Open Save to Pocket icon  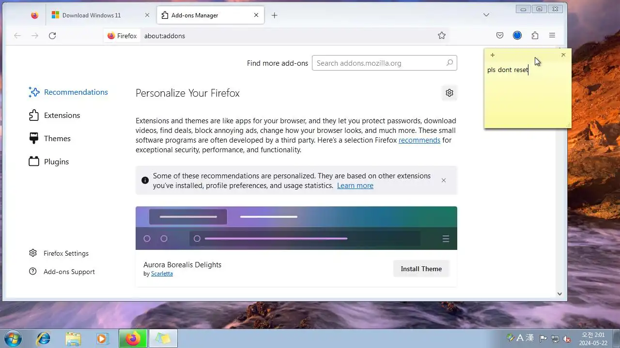click(500, 35)
